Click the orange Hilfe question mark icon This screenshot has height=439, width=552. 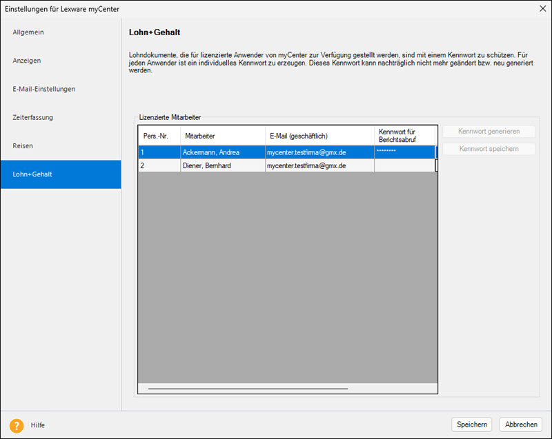(x=17, y=425)
